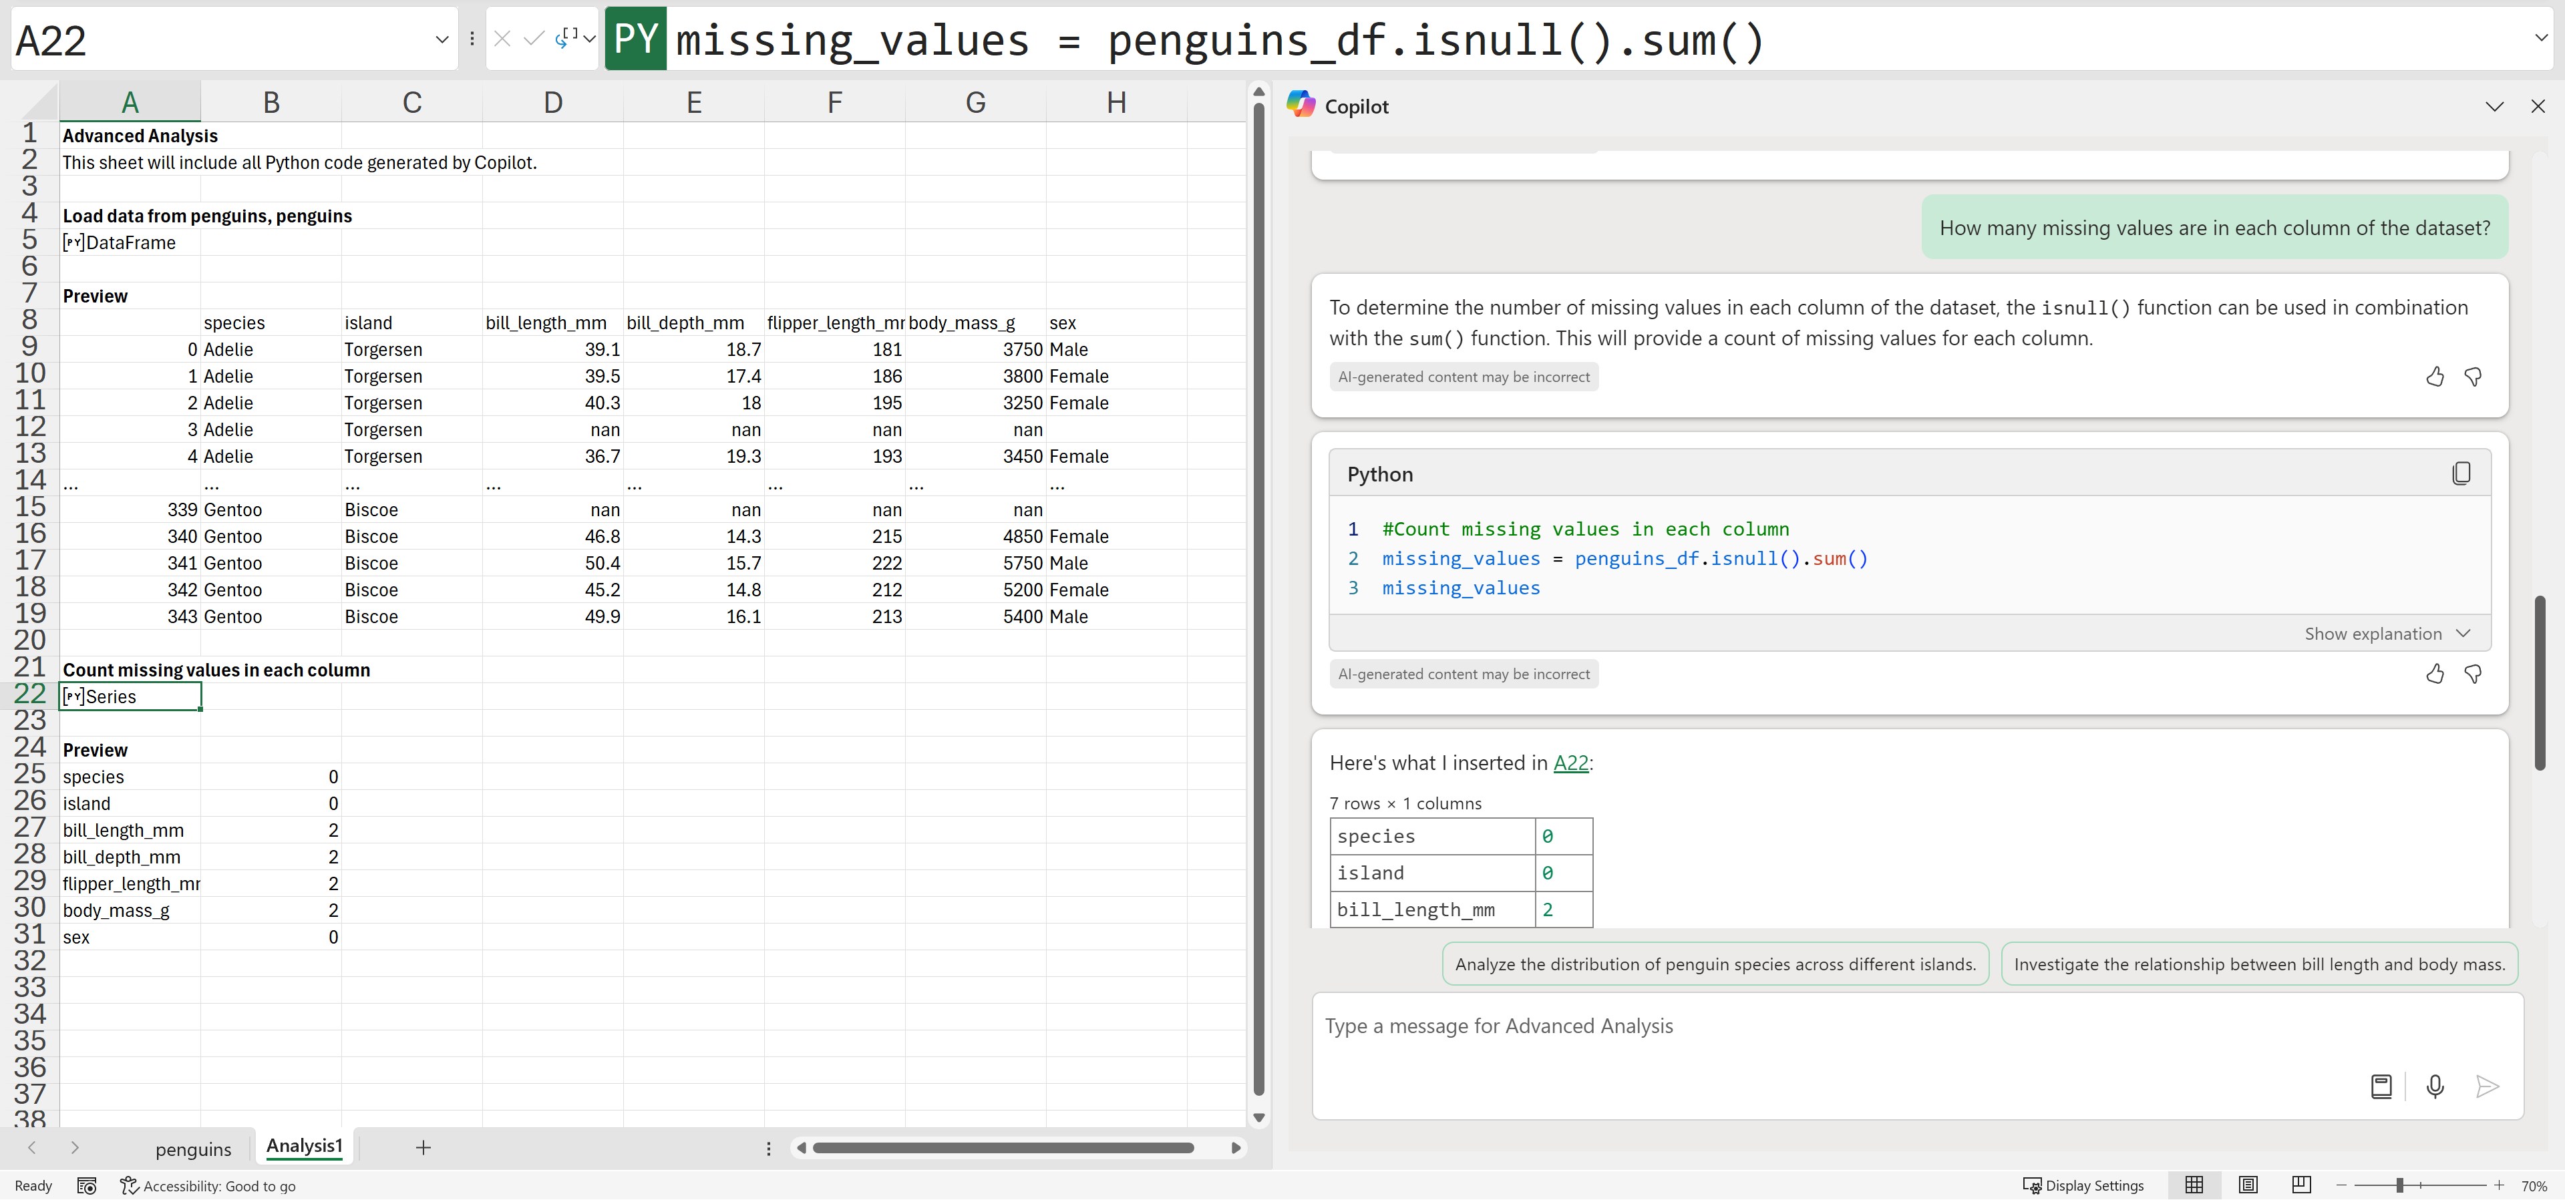Screen dimensions: 2565x1200
Task: Click the macro recording status bar icon
Action: click(x=87, y=1185)
